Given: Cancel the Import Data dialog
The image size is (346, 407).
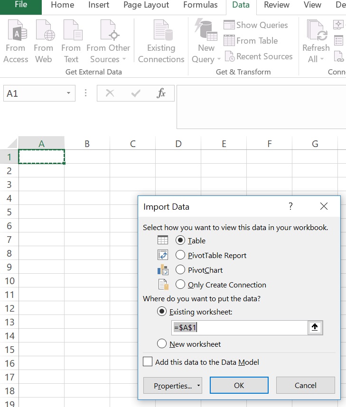Looking at the screenshot, I should click(x=306, y=386).
